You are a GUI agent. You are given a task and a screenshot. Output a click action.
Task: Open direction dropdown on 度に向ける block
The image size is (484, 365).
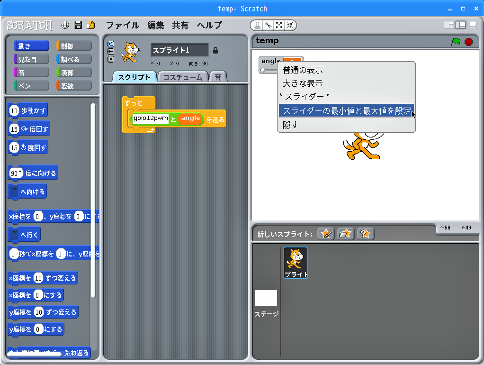click(20, 172)
